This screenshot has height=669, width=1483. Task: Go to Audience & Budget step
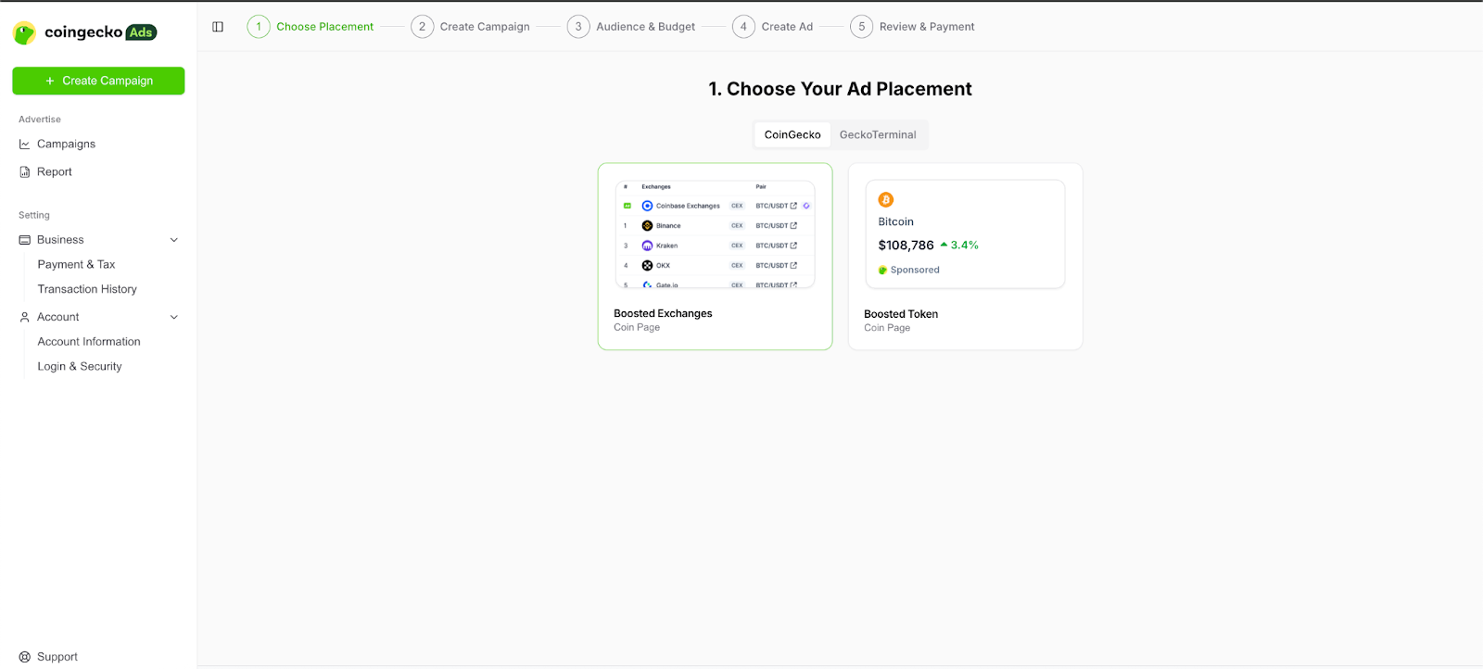(x=645, y=27)
